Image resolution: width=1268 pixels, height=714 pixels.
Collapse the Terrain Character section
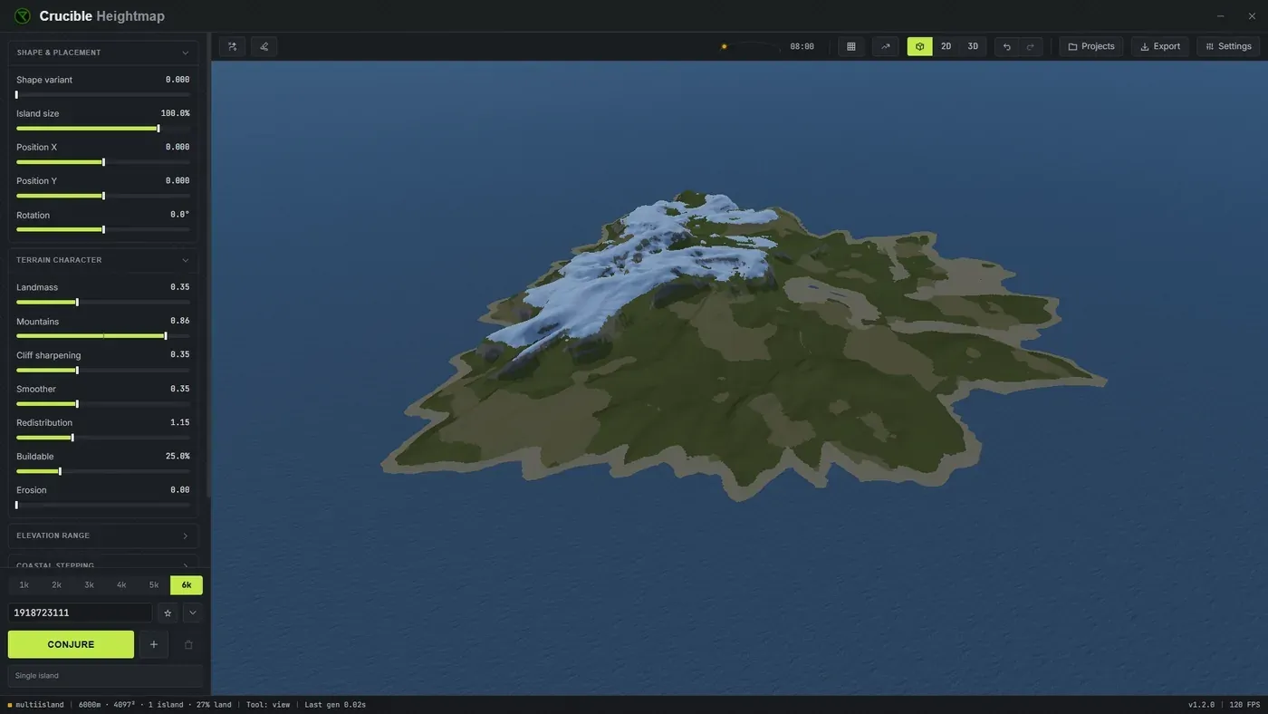(185, 260)
